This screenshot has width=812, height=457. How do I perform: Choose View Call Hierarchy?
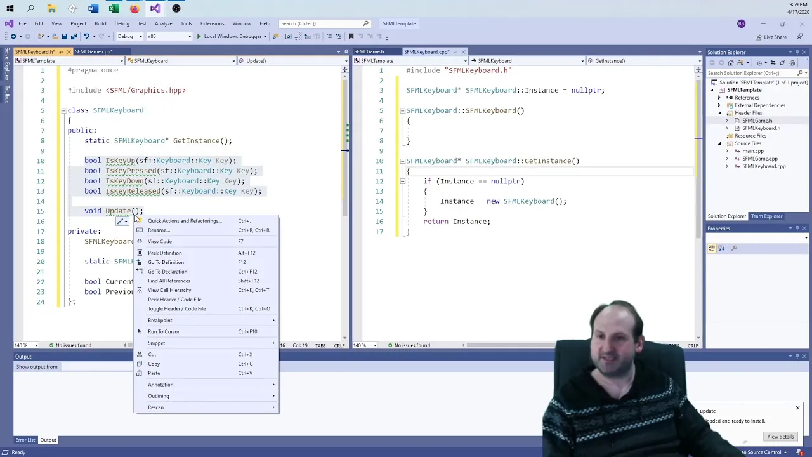click(206, 290)
